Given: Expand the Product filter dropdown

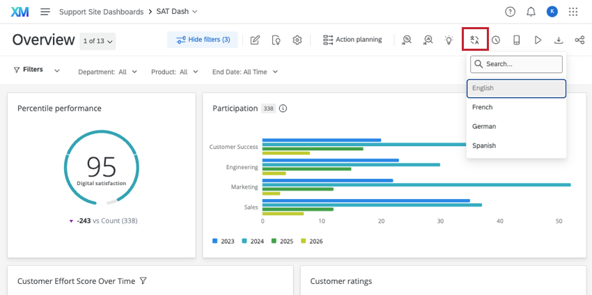Looking at the screenshot, I should [174, 72].
